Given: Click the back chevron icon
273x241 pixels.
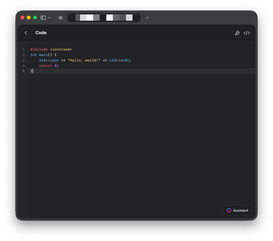Looking at the screenshot, I should pyautogui.click(x=26, y=33).
